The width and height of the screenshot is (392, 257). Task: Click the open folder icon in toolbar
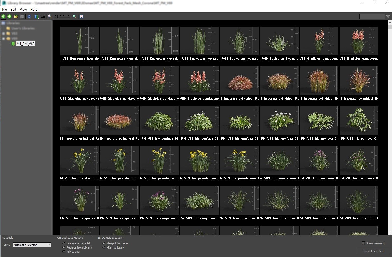click(16, 16)
